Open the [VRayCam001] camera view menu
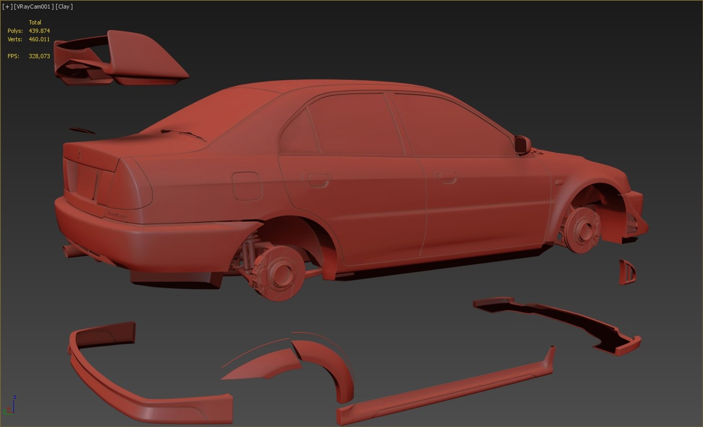Image resolution: width=703 pixels, height=427 pixels. coord(34,7)
